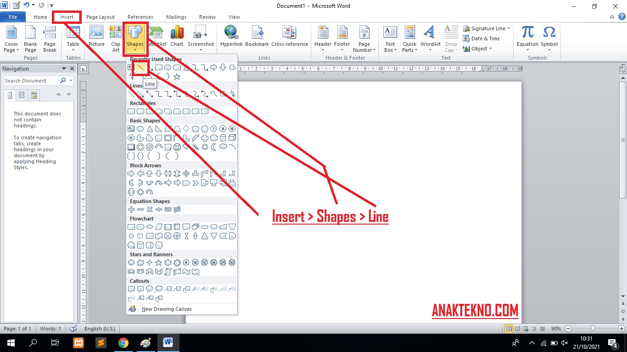Select the Moon basic shape

(x=214, y=147)
